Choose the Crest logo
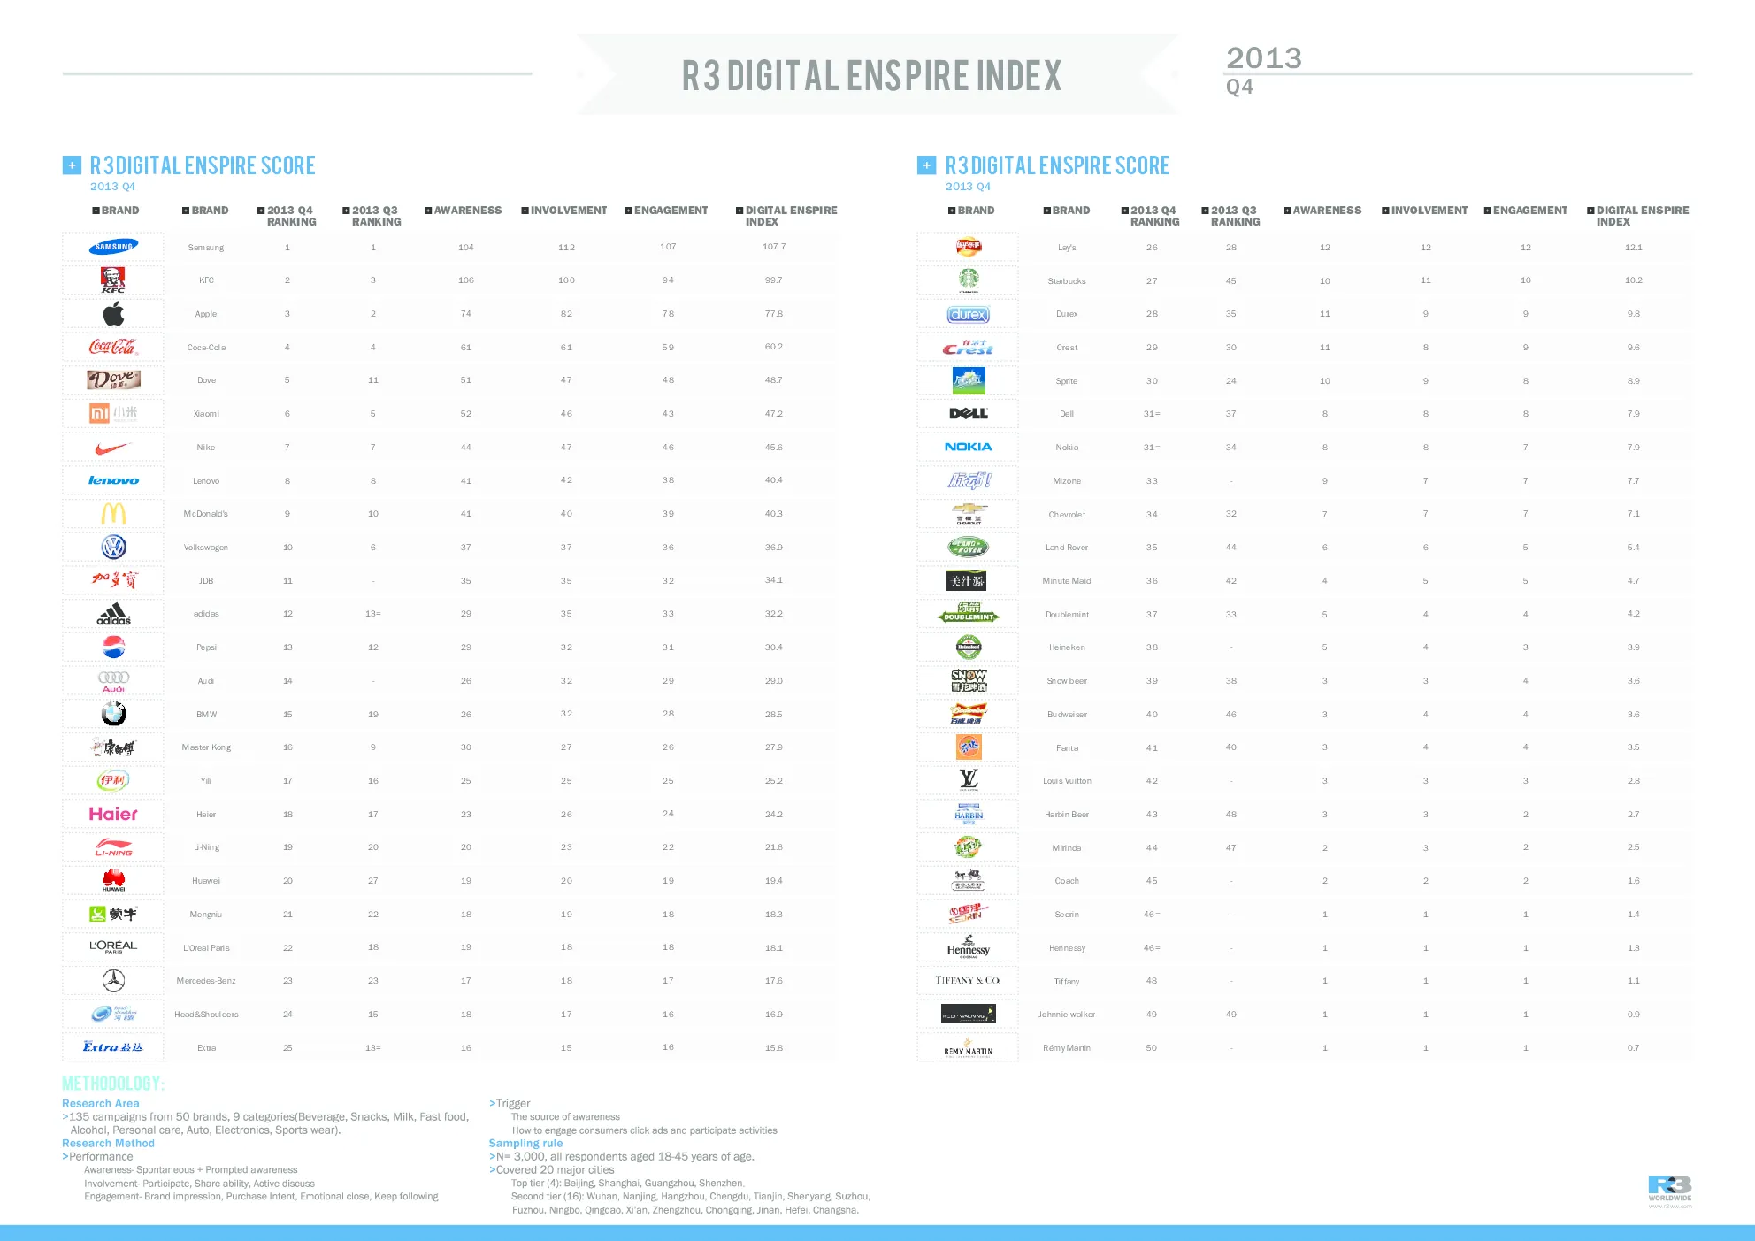Viewport: 1755px width, 1241px height. point(969,348)
